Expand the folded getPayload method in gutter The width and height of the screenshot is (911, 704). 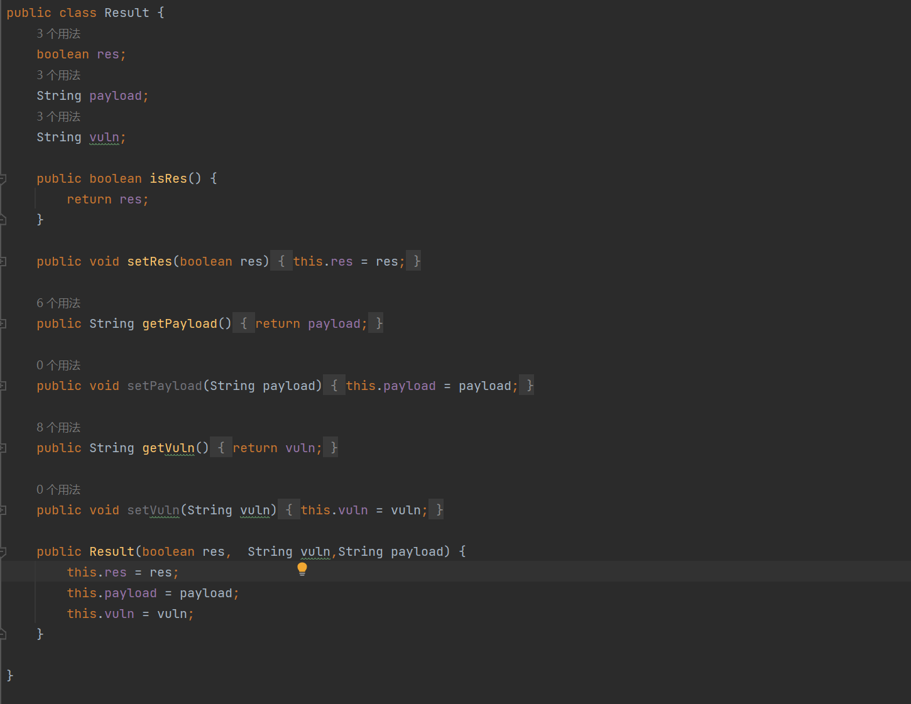[x=3, y=323]
